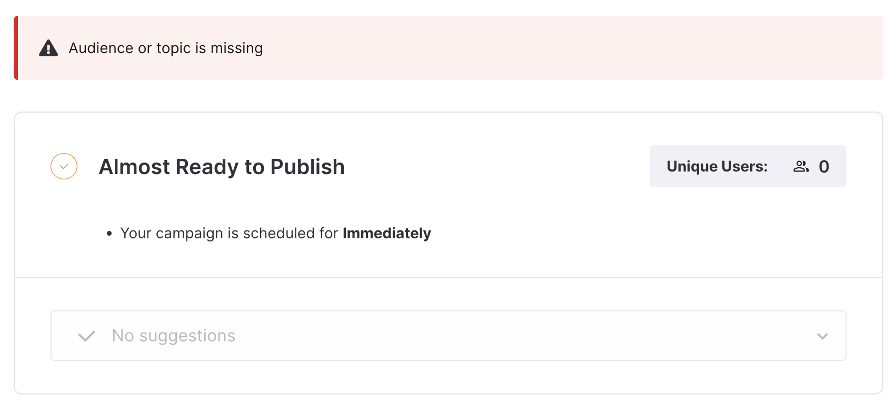The image size is (896, 404).
Task: Open the No suggestions panel
Action: tap(449, 336)
